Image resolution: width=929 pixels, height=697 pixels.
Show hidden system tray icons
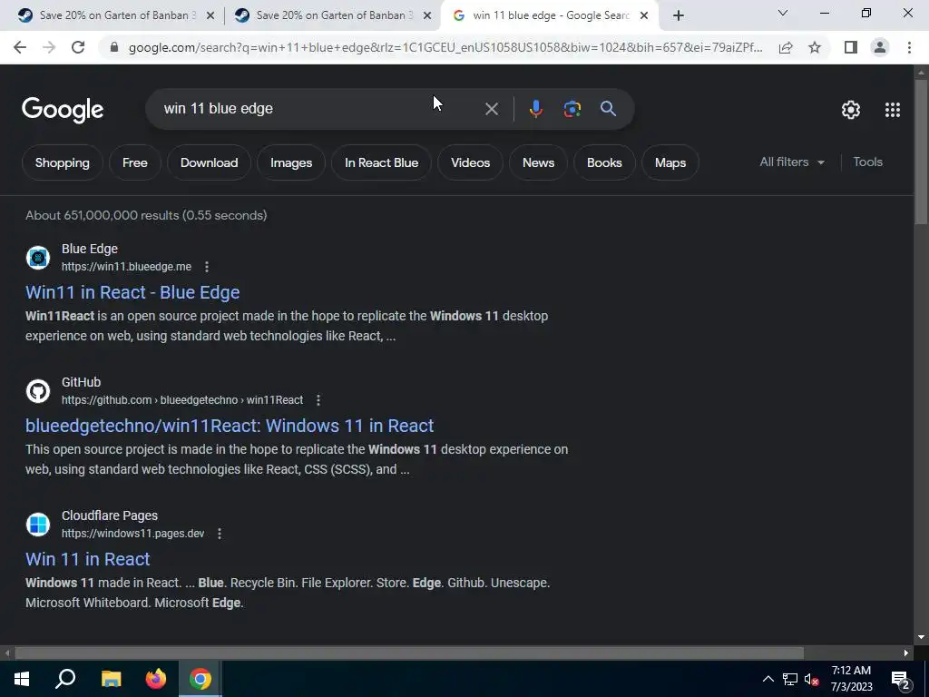click(768, 679)
